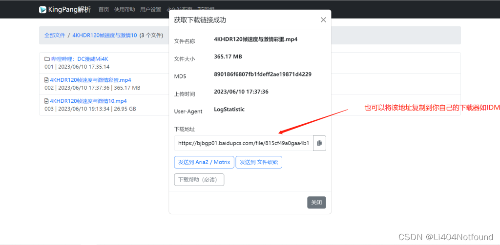Click the KingPang解析 brand title
The width and height of the screenshot is (500, 245).
point(69,10)
